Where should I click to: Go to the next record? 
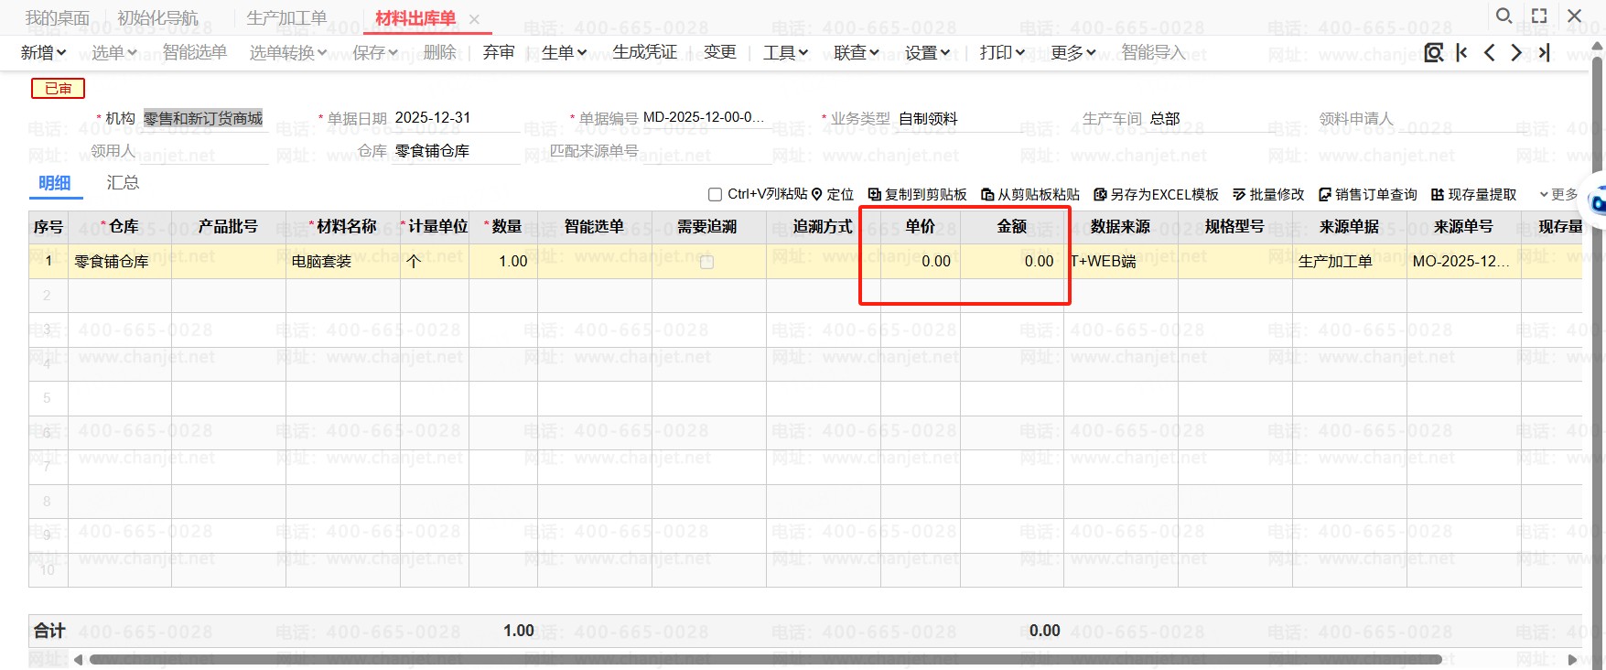(x=1516, y=52)
